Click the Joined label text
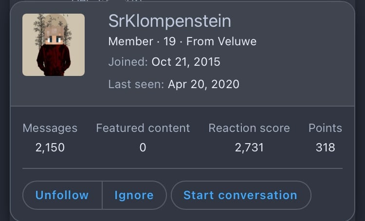 click(128, 62)
